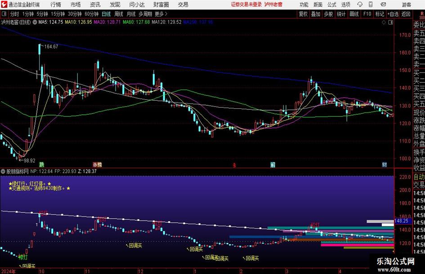
Task: Expand the round dropdown beside 泸州老窖(日线)
Action: 35,22
